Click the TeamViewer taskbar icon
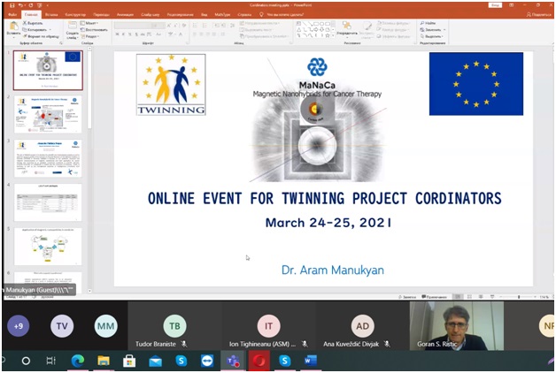This screenshot has height=373, width=556. pos(206,362)
